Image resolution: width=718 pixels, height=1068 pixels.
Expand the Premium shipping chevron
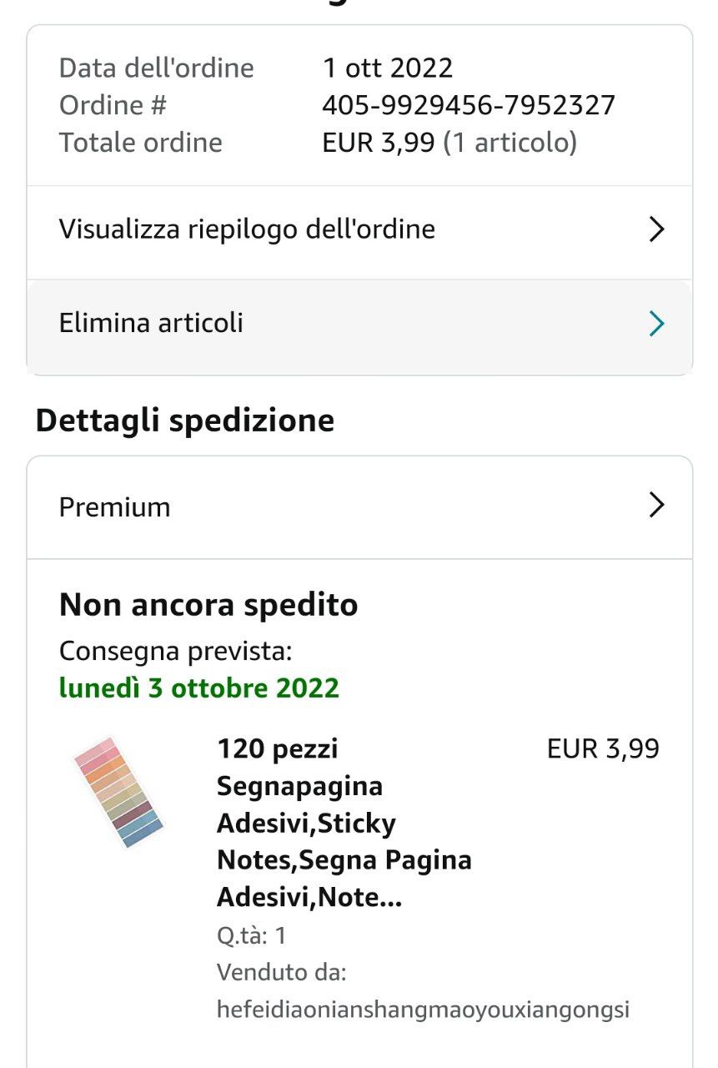(x=656, y=505)
